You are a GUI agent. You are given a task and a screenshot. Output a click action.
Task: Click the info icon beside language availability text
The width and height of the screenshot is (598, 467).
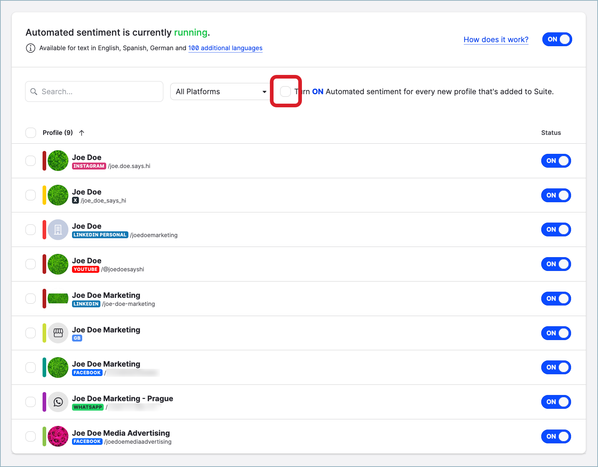click(x=31, y=48)
